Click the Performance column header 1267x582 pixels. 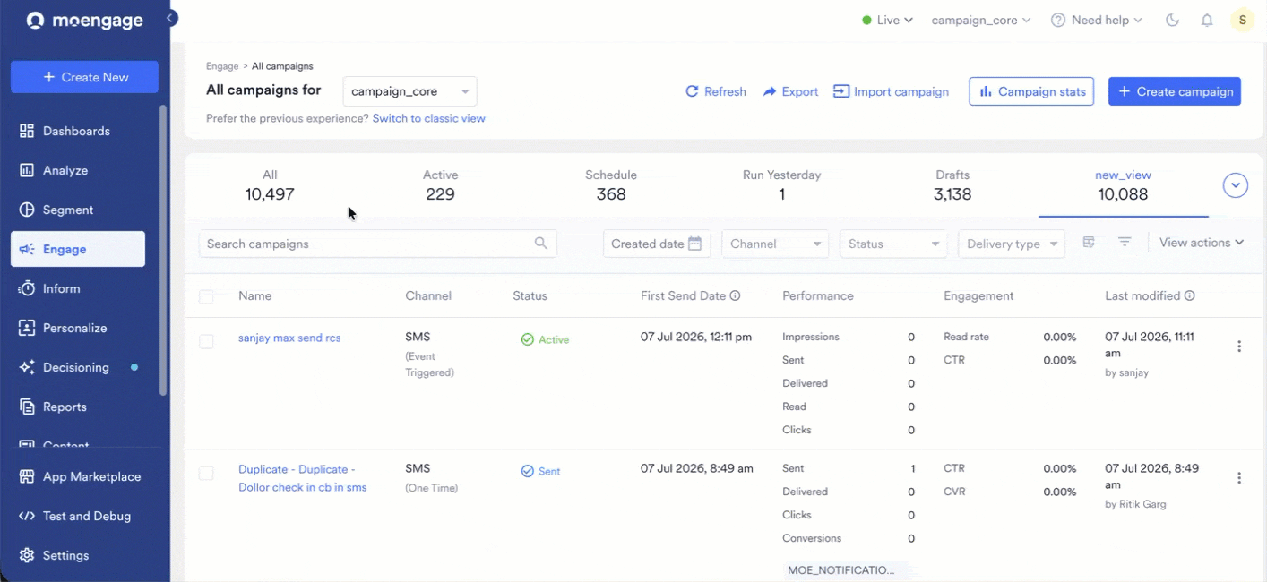(x=818, y=295)
